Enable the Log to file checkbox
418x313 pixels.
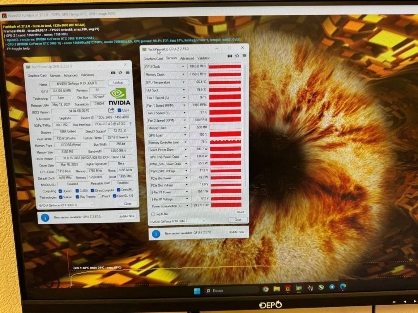pos(153,214)
